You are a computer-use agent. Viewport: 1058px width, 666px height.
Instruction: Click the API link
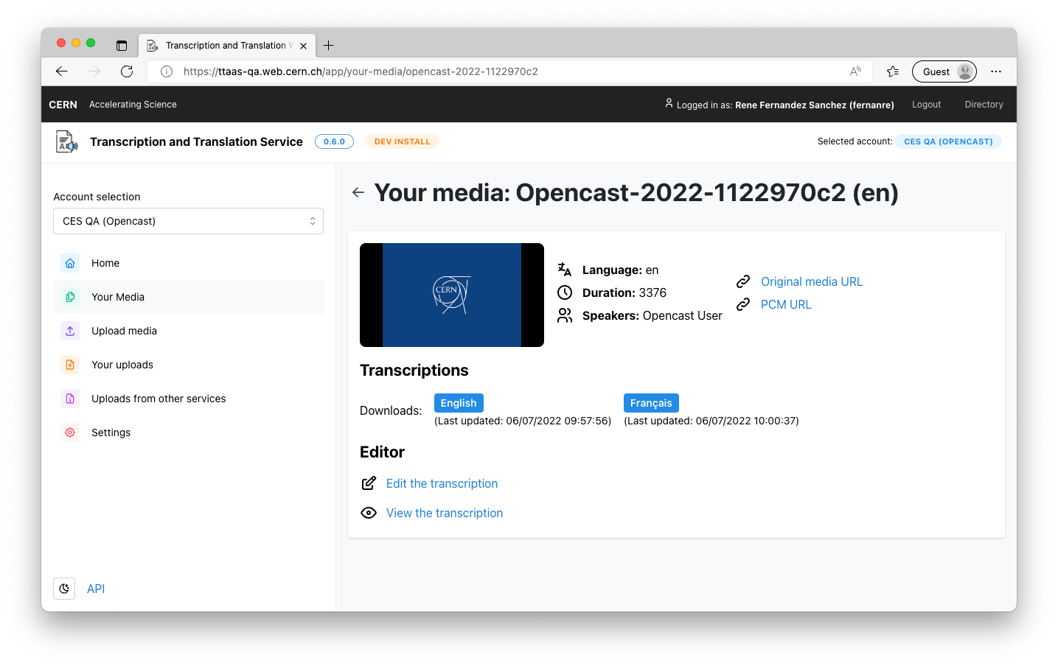click(96, 589)
